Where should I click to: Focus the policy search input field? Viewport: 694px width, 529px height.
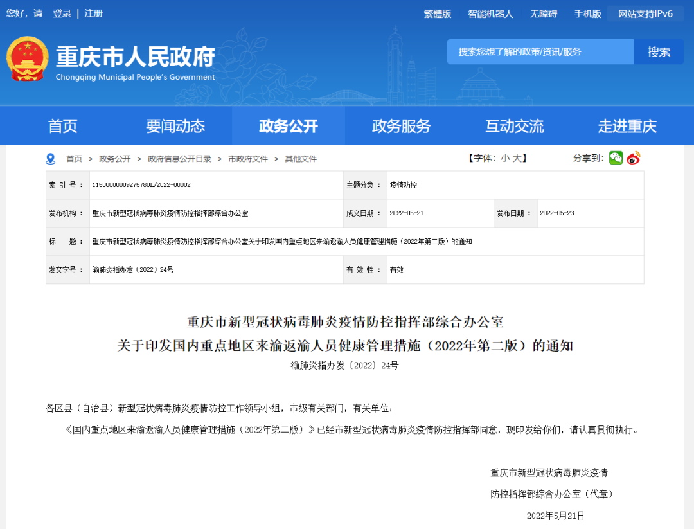coord(540,52)
